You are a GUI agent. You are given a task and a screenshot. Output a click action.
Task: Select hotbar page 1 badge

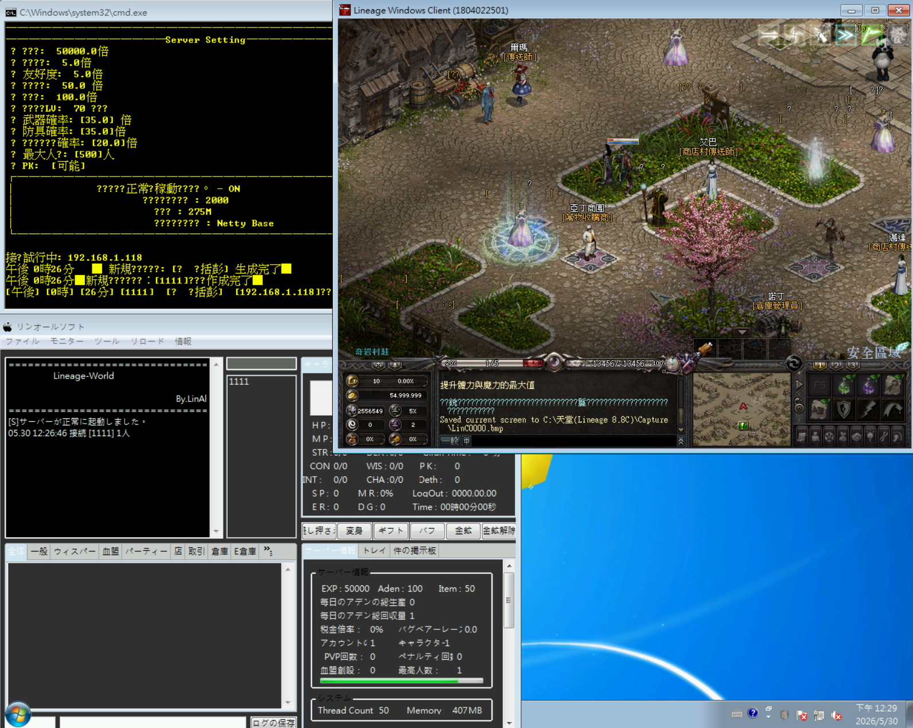point(820,365)
